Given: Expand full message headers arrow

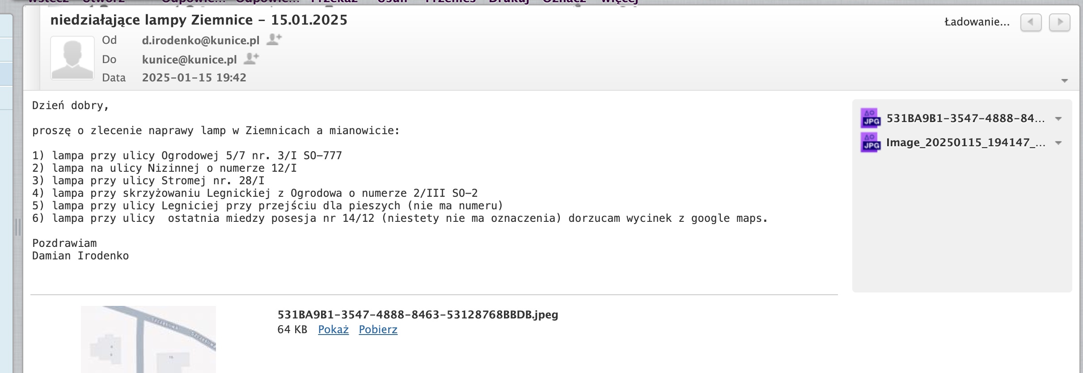Looking at the screenshot, I should (1064, 81).
